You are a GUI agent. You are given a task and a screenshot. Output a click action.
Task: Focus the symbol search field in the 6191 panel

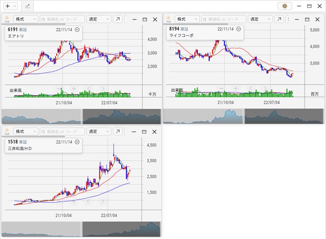63,19
